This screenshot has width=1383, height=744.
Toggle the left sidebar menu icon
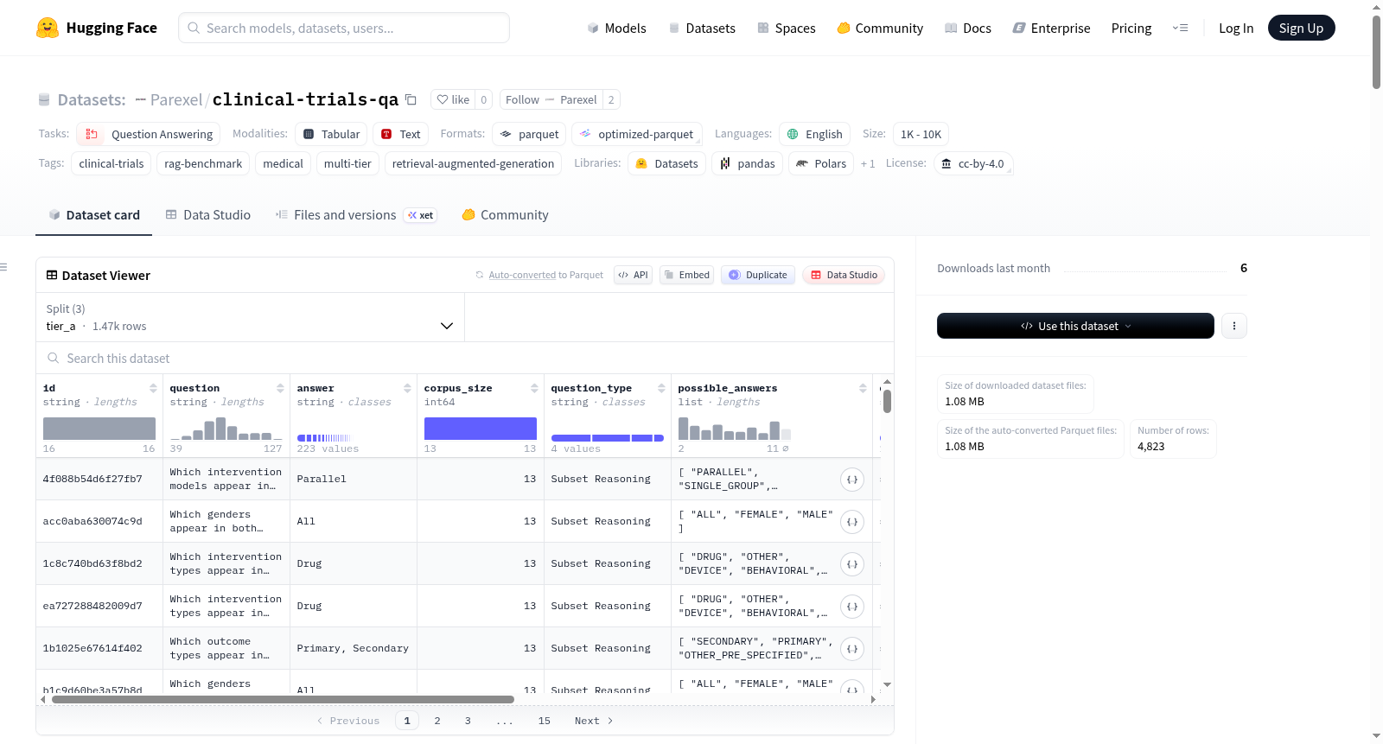point(3,267)
